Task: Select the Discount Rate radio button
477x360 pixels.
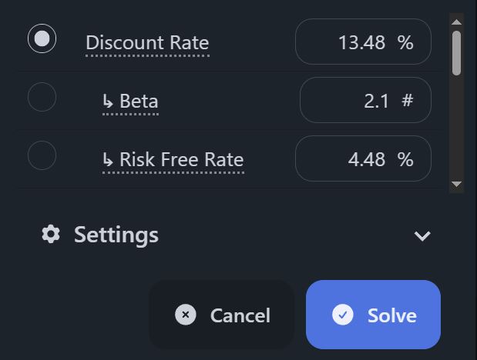Action: point(42,38)
